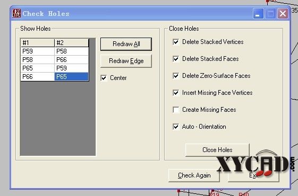Minimize the Check Holes dialog

(258, 13)
